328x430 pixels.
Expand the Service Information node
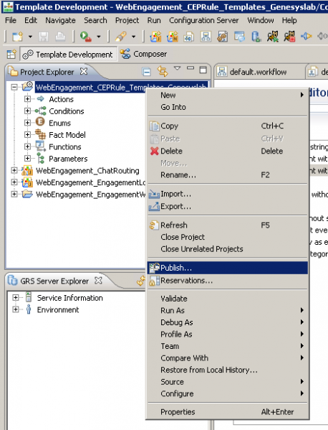click(x=16, y=297)
